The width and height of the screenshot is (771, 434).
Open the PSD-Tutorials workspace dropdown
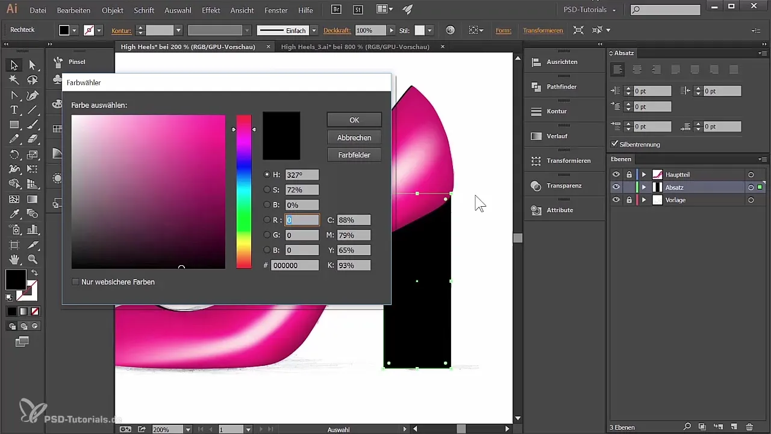(x=589, y=10)
